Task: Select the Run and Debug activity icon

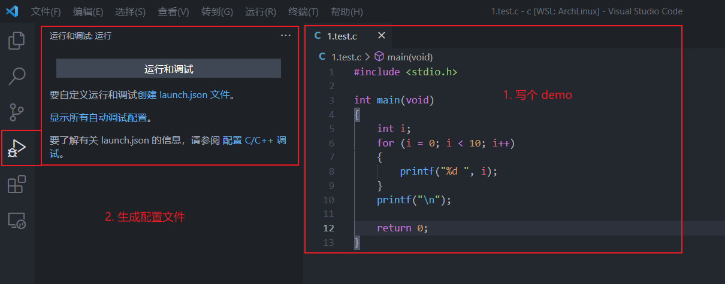Action: click(17, 148)
